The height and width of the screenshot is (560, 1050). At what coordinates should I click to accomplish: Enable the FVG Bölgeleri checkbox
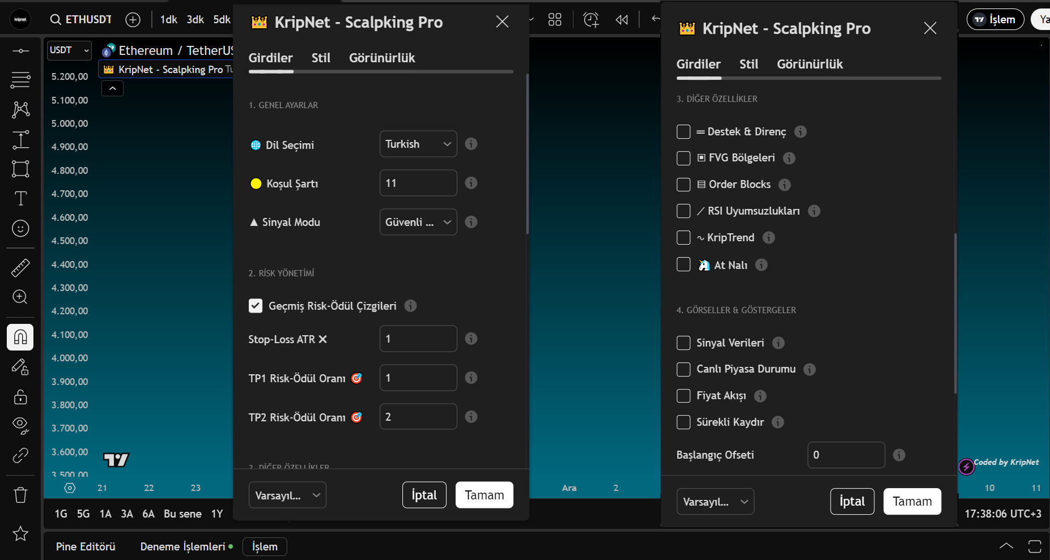683,158
